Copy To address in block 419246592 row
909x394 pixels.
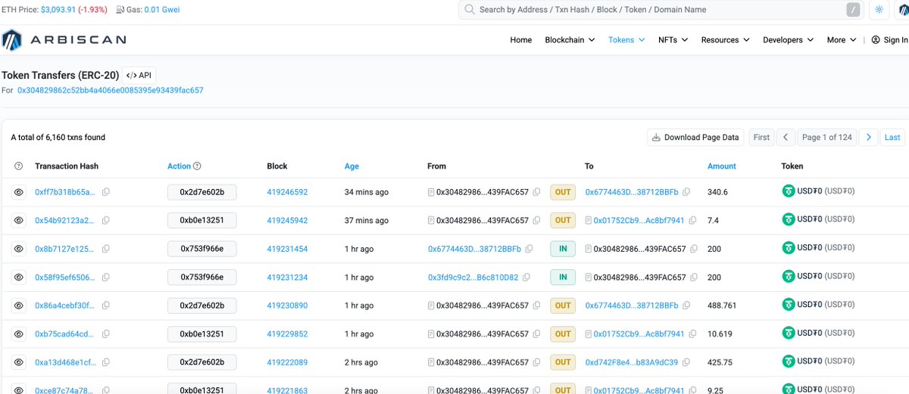pyautogui.click(x=686, y=192)
